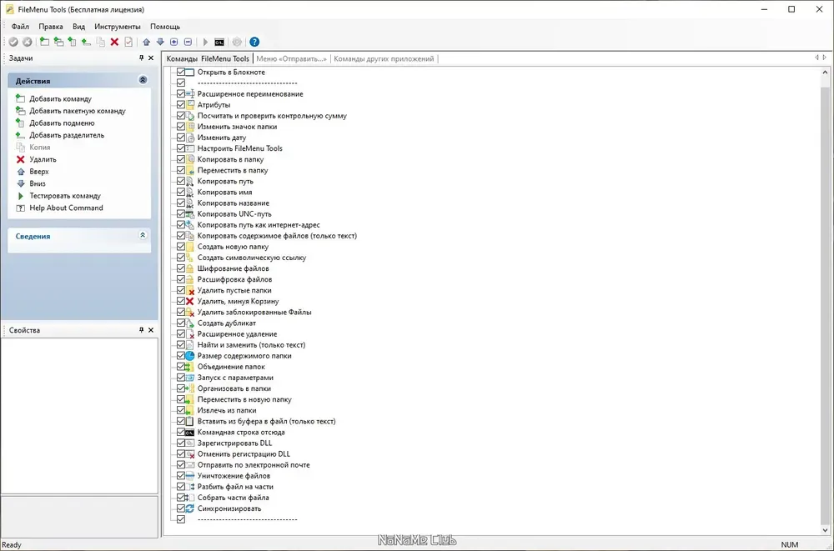The width and height of the screenshot is (834, 551).
Task: Toggle the Сведения section chevron
Action: tap(143, 235)
